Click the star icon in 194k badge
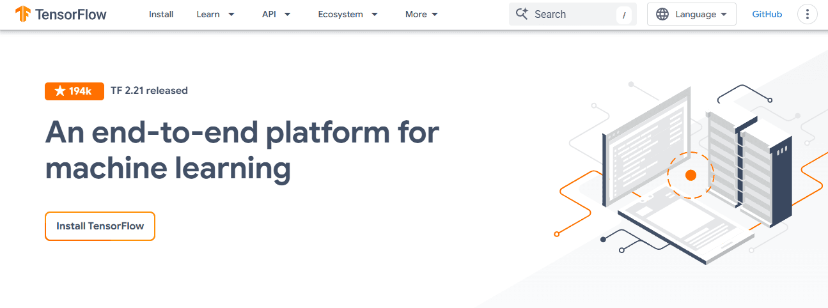The width and height of the screenshot is (828, 308). [x=60, y=91]
